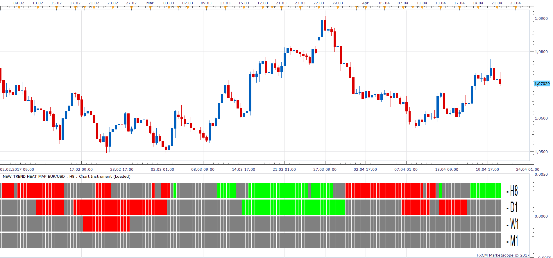Select the 11.04 date label on top axis

pyautogui.click(x=422, y=3)
